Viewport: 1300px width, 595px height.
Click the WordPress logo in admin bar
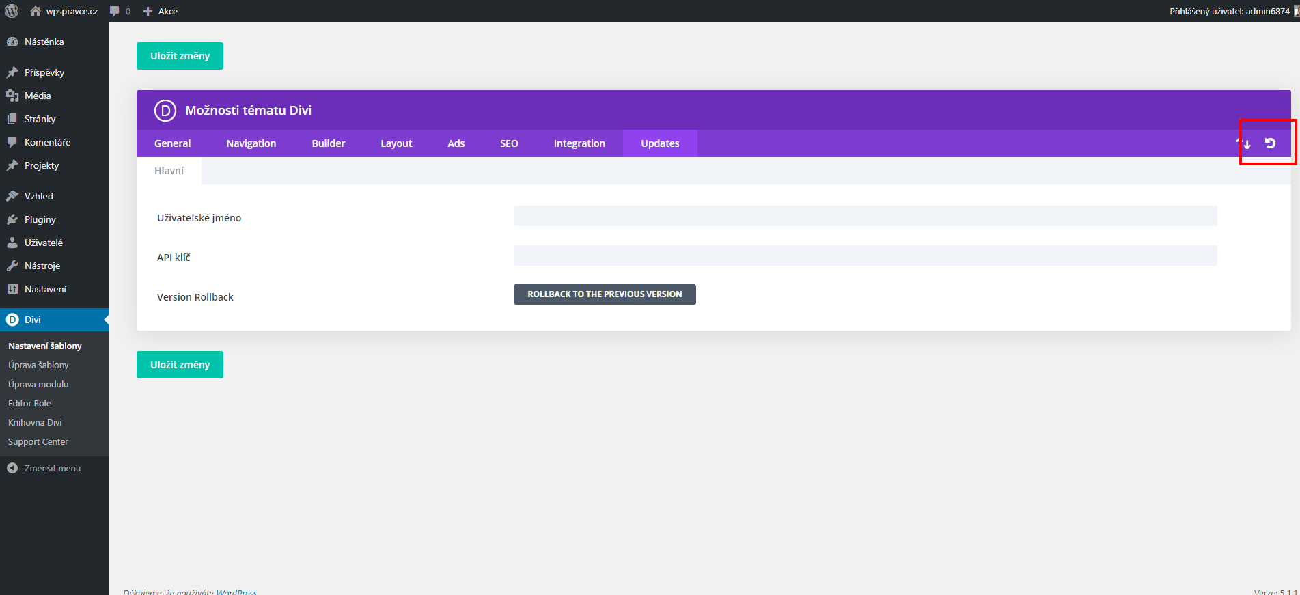tap(12, 11)
